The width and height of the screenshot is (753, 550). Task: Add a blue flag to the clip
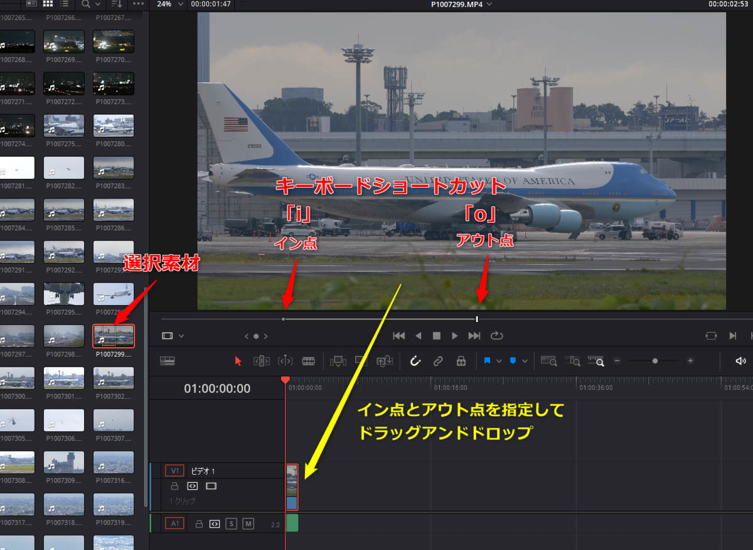(x=487, y=361)
